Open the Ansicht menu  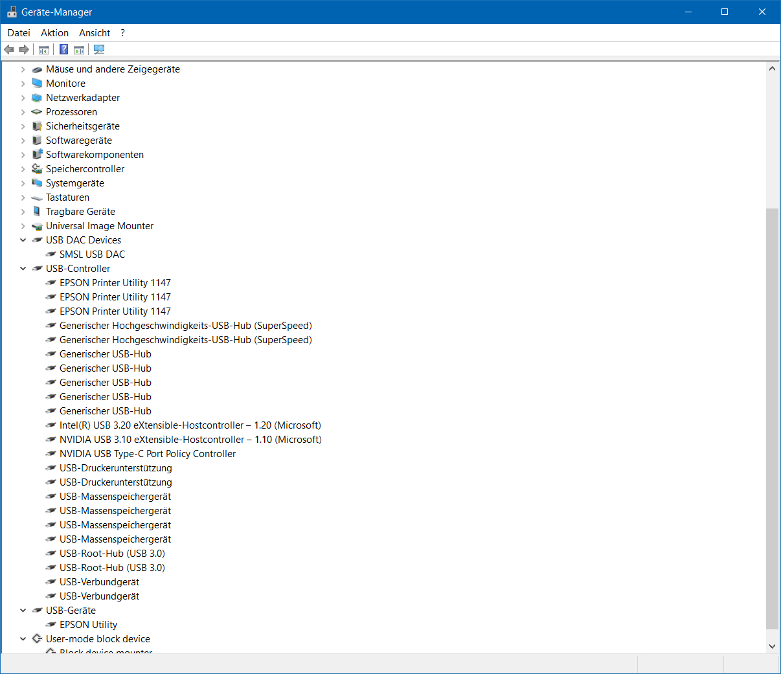click(x=95, y=33)
